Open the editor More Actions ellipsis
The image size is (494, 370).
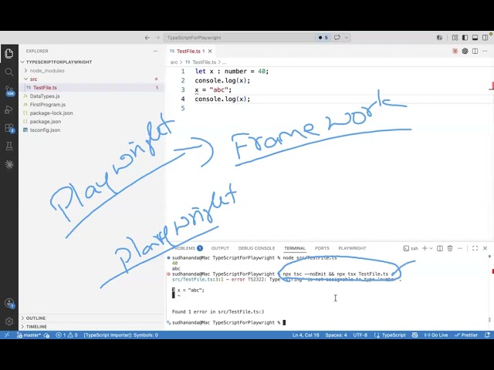click(486, 51)
